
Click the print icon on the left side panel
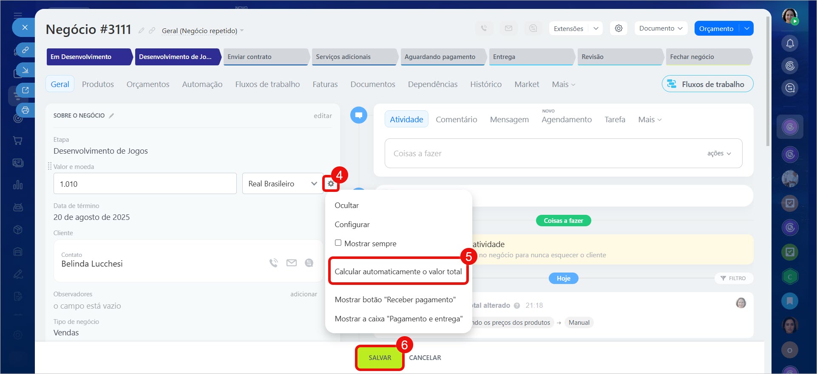point(25,110)
